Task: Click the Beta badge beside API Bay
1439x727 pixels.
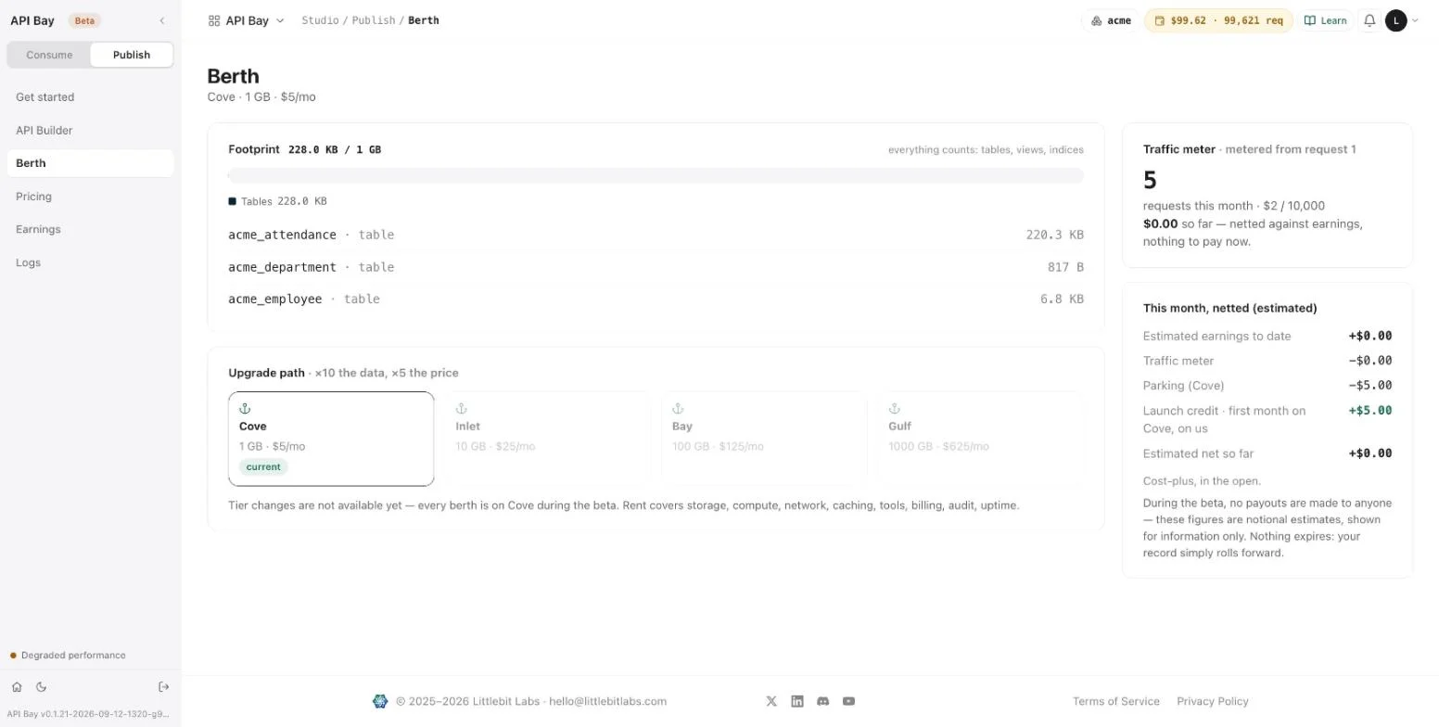Action: point(84,20)
